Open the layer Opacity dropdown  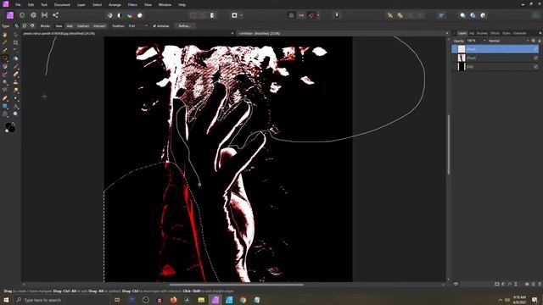point(484,41)
